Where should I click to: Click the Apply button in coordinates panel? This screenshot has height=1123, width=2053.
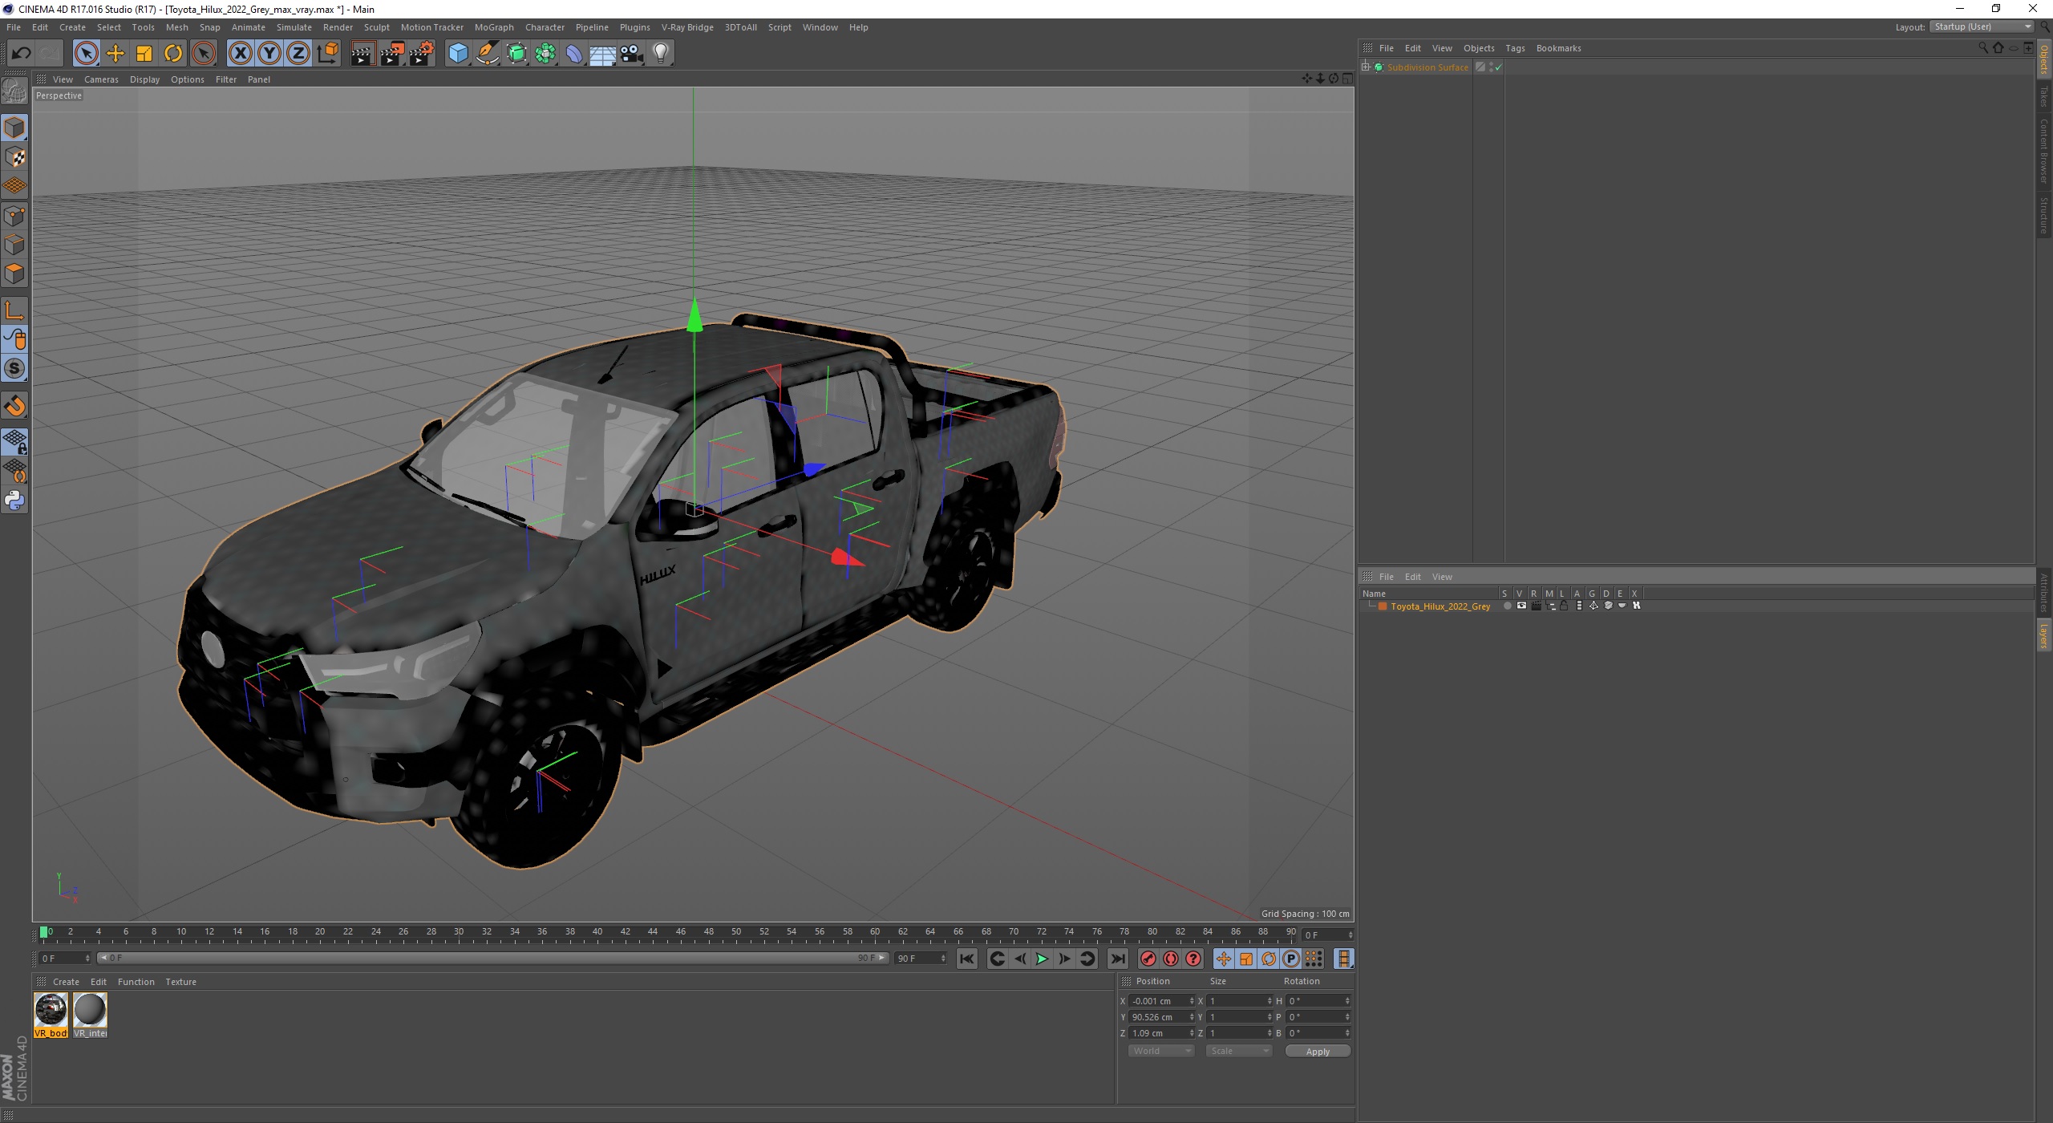[1316, 1051]
